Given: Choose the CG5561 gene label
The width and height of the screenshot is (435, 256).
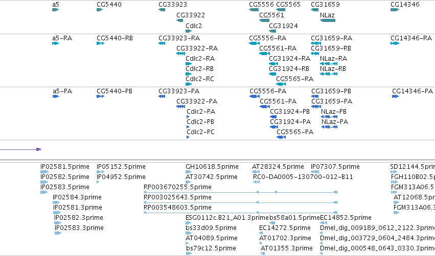Looking at the screenshot, I should (271, 15).
